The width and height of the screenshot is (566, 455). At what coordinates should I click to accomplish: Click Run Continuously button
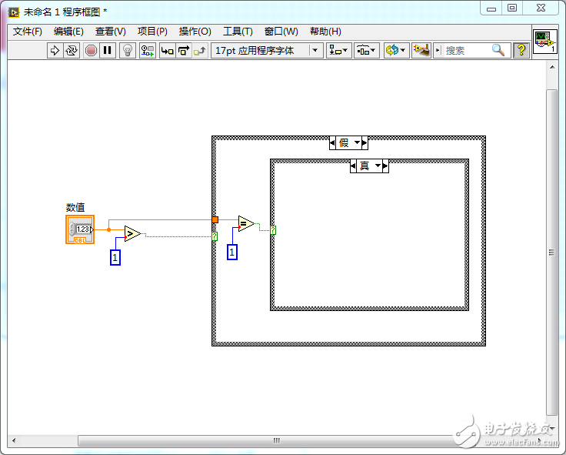tap(72, 50)
